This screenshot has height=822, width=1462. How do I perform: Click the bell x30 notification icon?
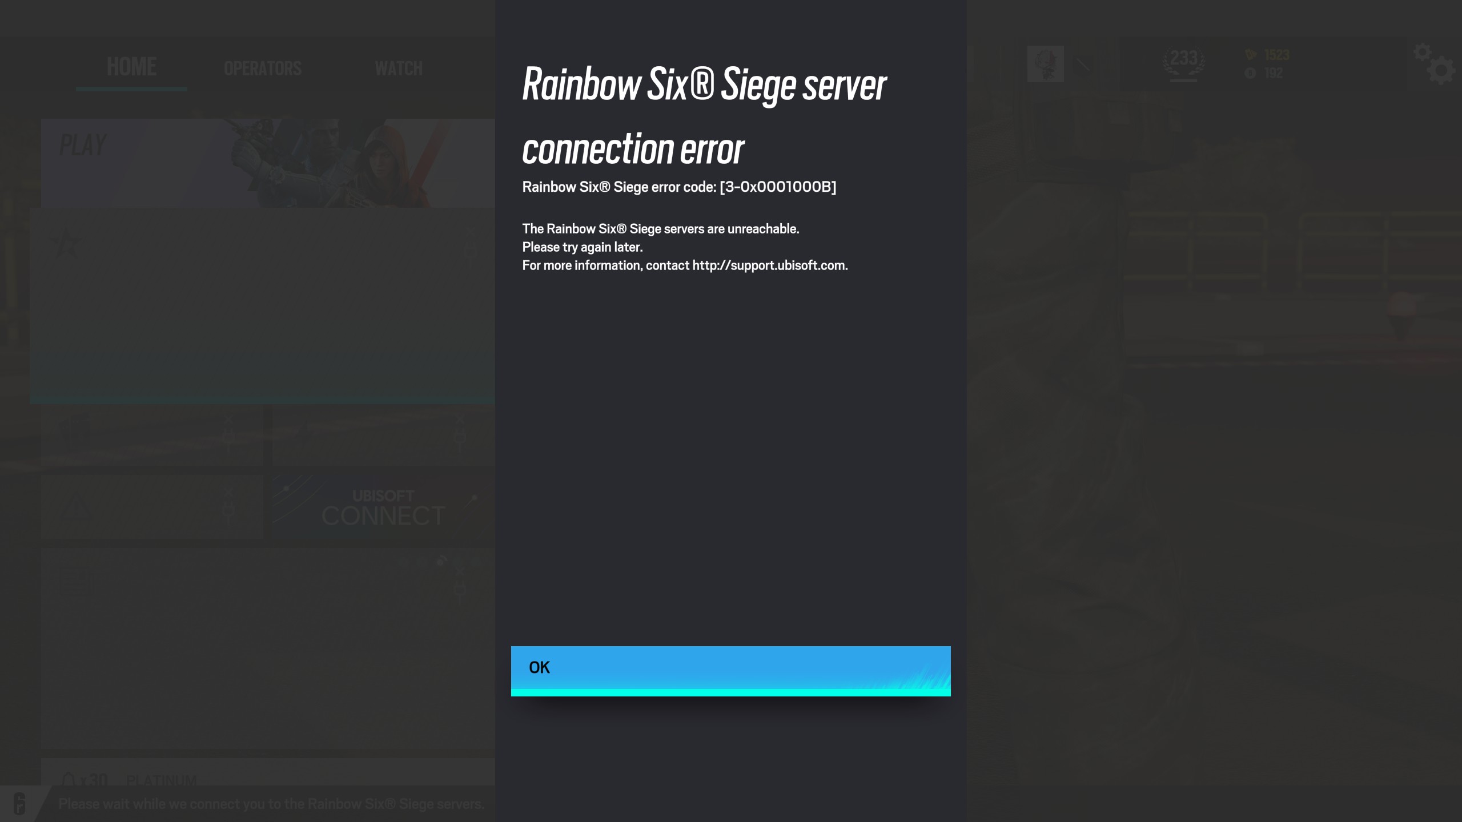(x=69, y=780)
